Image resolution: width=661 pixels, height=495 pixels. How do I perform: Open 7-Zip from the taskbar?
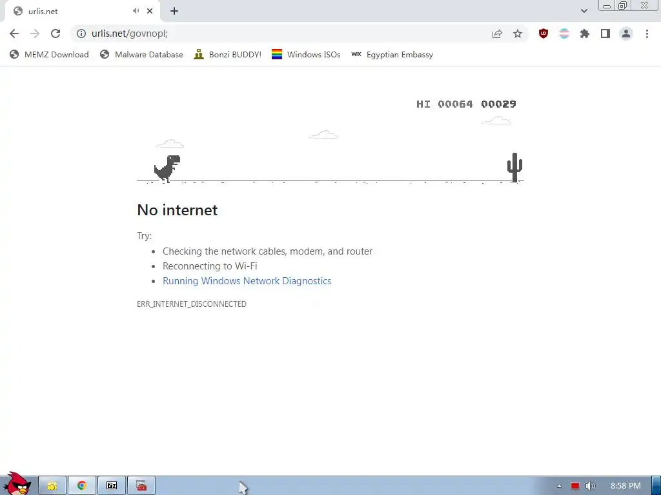point(112,486)
